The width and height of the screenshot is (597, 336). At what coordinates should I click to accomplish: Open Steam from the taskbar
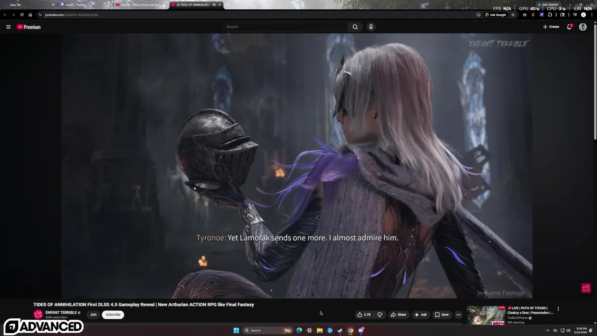pos(340,330)
